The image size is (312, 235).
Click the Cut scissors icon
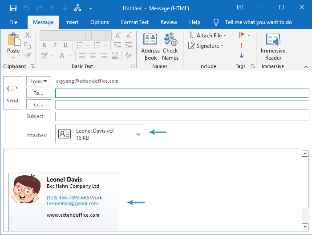coord(28,35)
